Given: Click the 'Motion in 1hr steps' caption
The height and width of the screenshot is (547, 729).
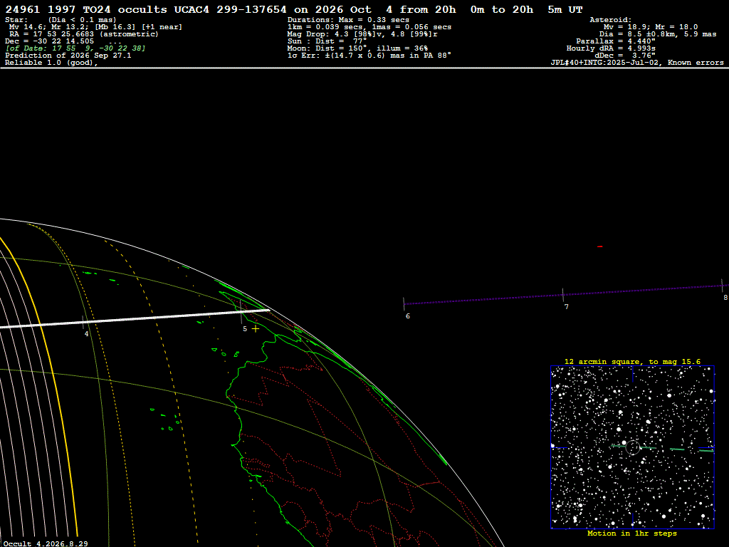Looking at the screenshot, I should click(x=632, y=533).
